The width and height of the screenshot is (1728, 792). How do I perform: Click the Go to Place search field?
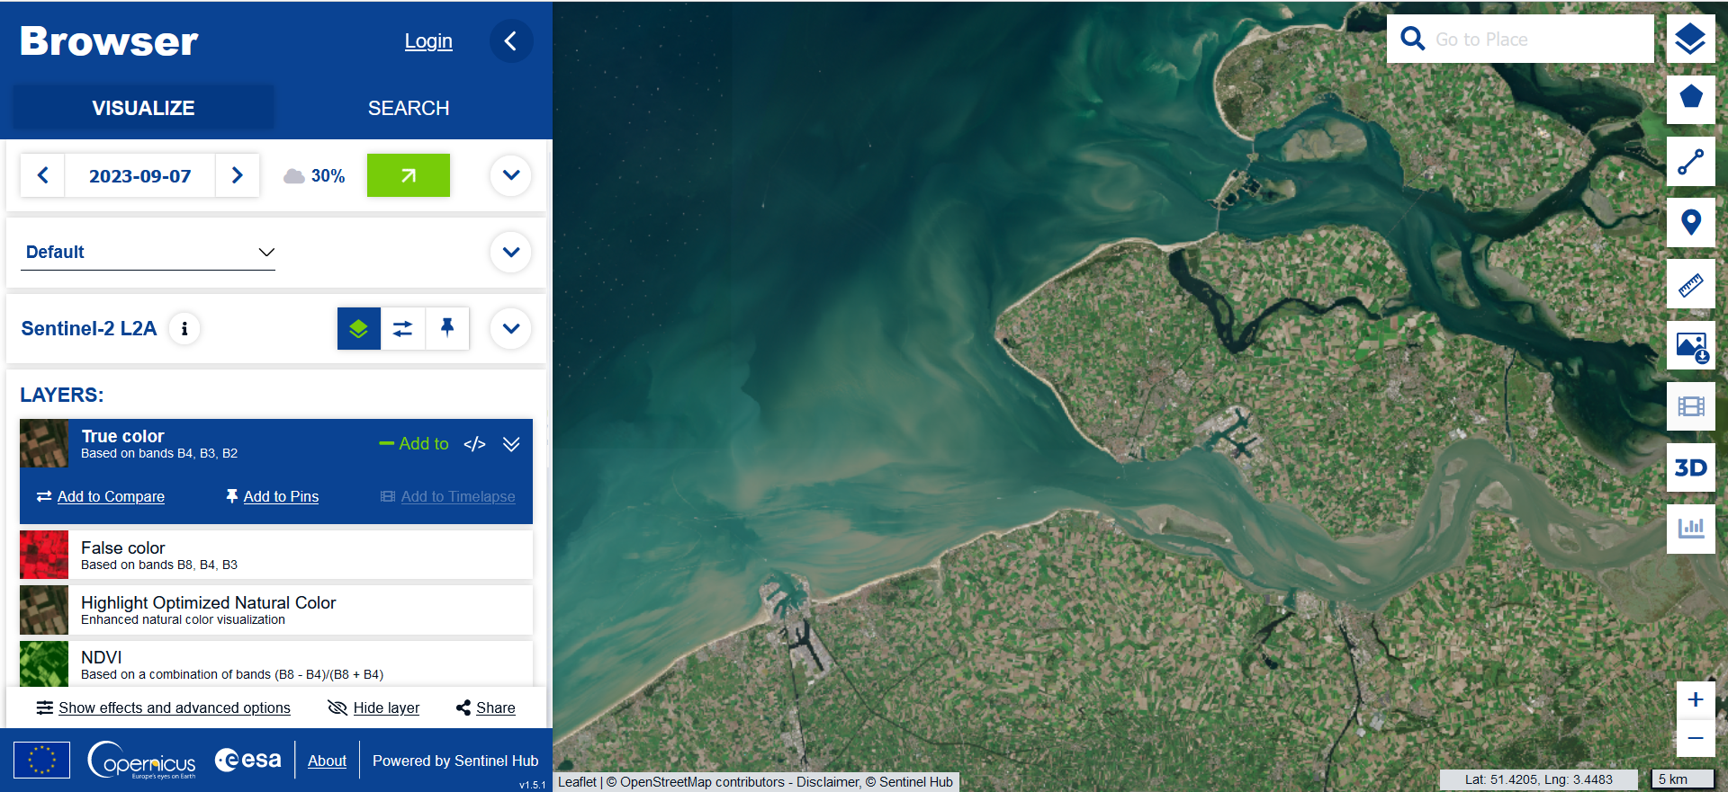[1539, 40]
